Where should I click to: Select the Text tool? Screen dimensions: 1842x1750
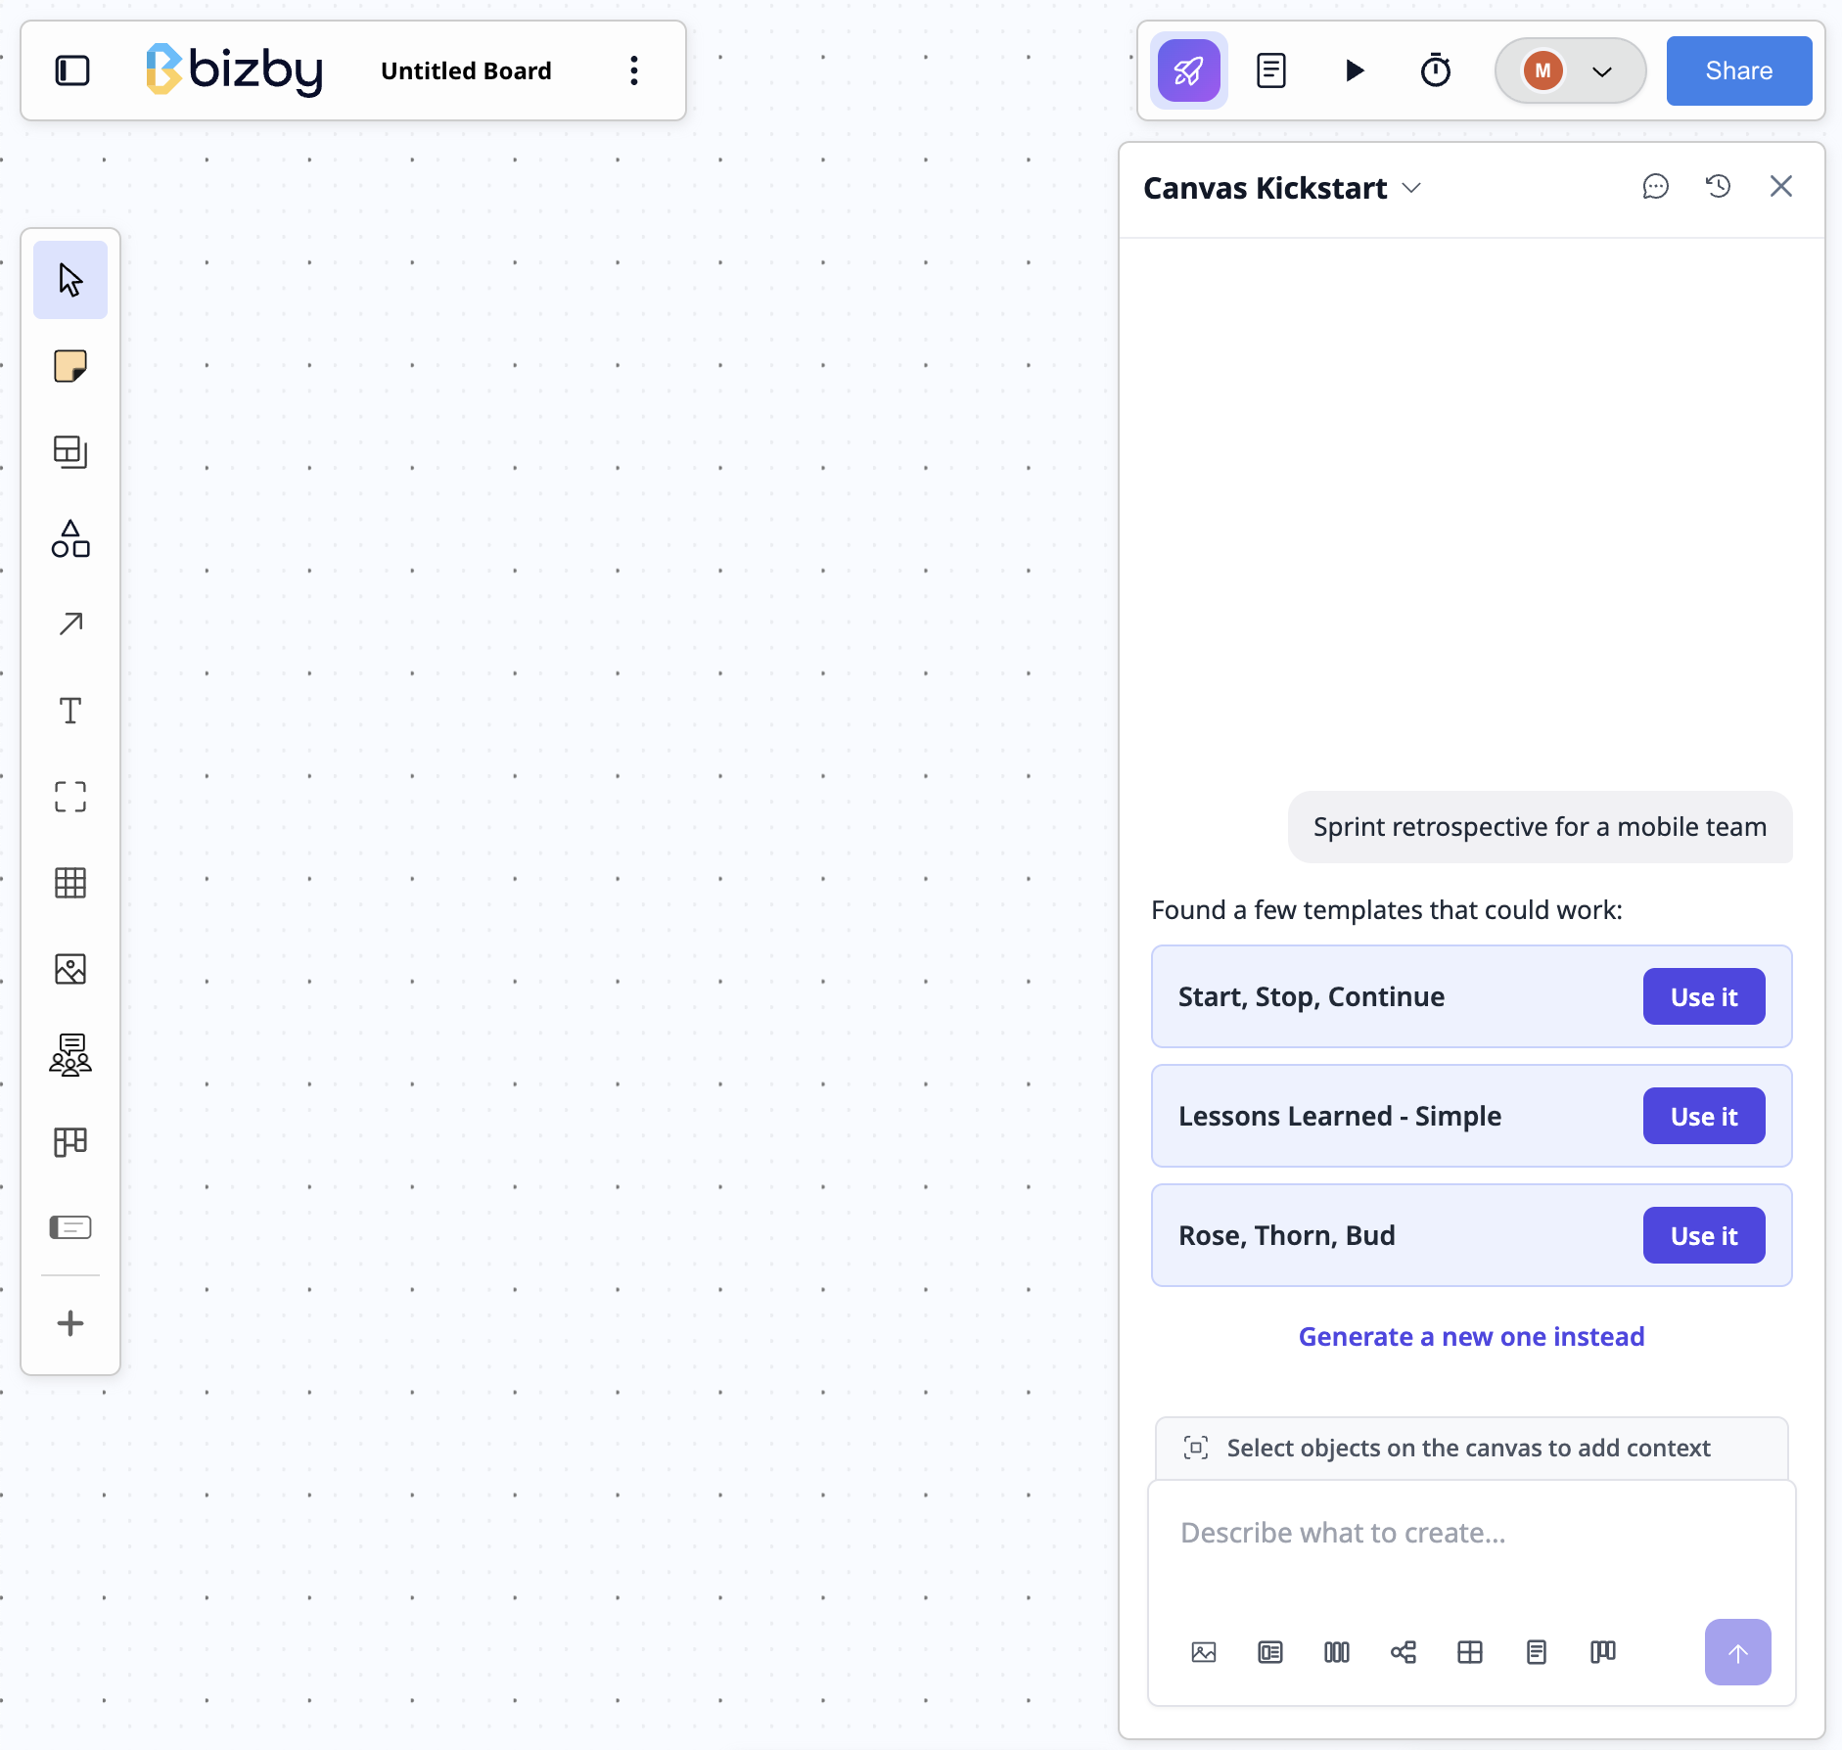70,711
